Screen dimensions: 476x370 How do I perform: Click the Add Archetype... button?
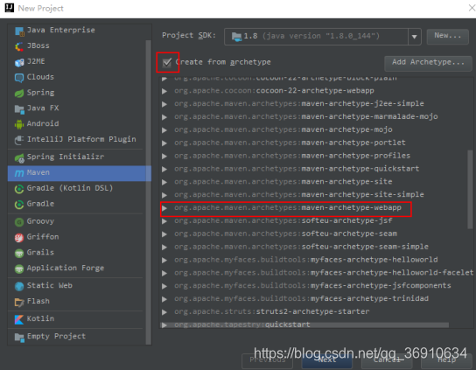[428, 63]
